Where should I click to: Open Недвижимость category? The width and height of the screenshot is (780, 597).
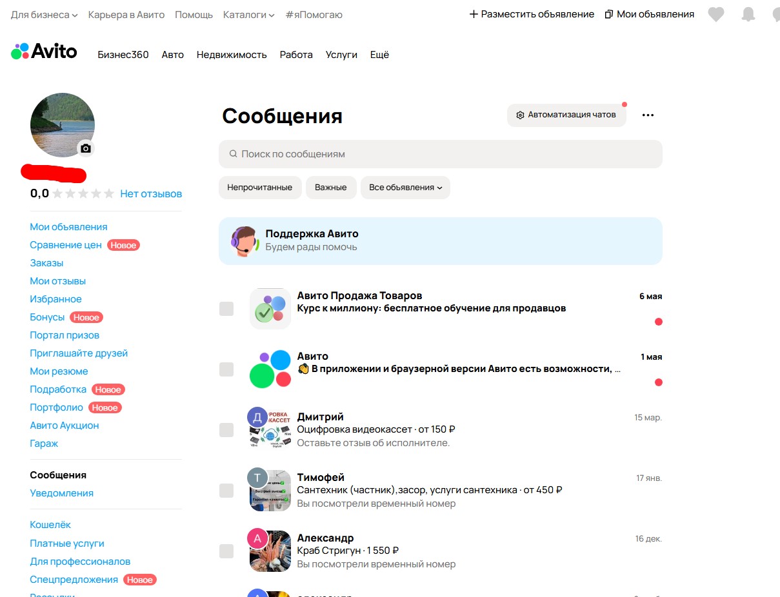coord(232,55)
